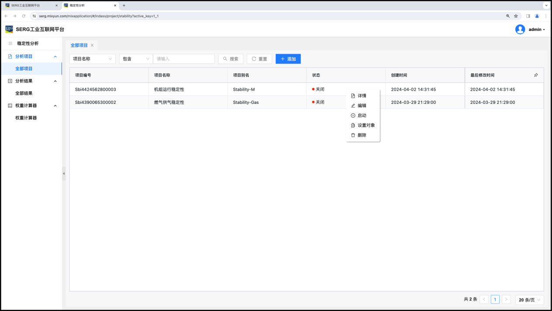The width and height of the screenshot is (552, 311).
Task: Open a new browser tab with plus icon
Action: coord(124,5)
